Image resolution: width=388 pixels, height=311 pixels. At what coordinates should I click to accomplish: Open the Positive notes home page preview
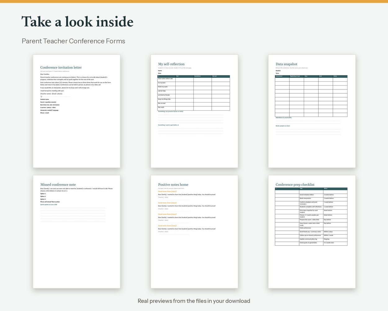click(x=194, y=232)
